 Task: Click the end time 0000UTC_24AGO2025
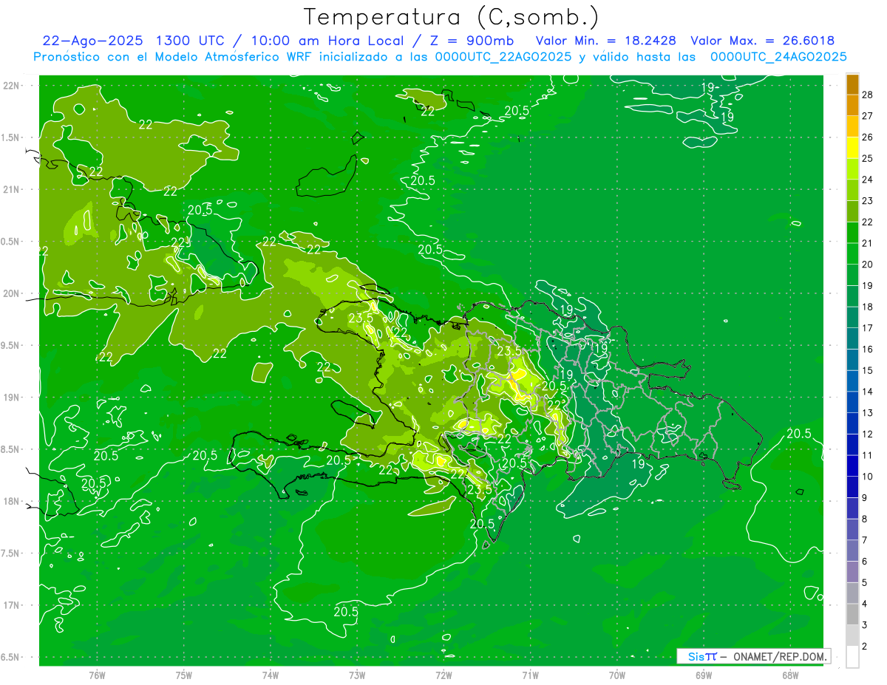778,57
